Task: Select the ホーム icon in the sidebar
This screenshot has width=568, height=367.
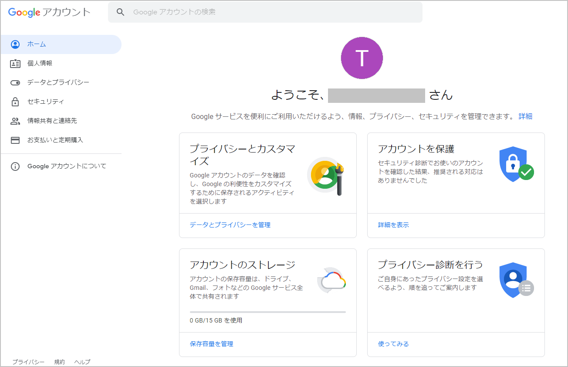Action: pyautogui.click(x=16, y=44)
